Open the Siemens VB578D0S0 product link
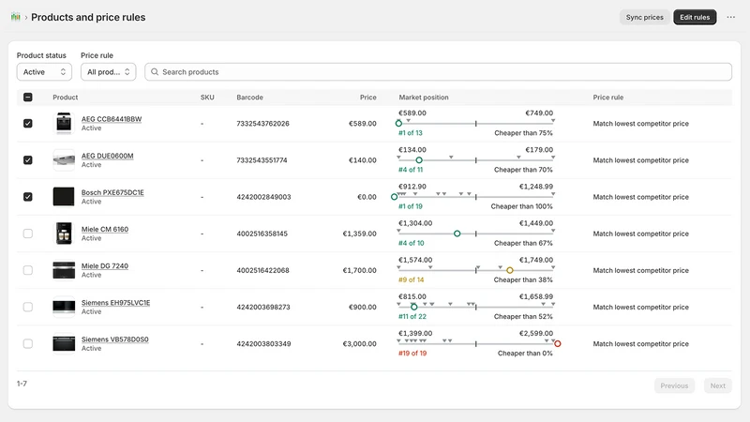 [114, 339]
